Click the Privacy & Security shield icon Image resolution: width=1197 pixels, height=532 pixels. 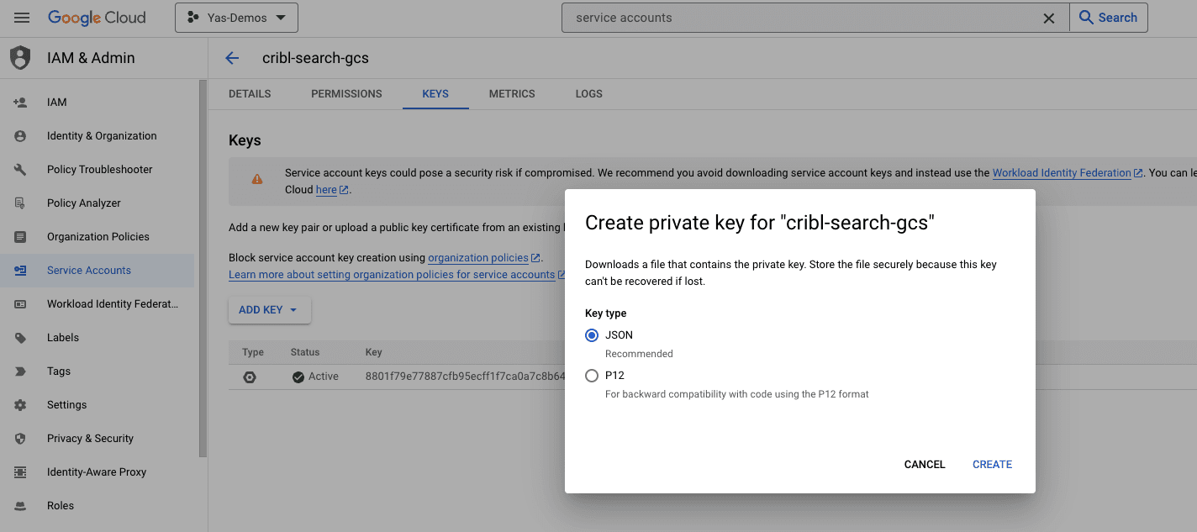pyautogui.click(x=20, y=439)
